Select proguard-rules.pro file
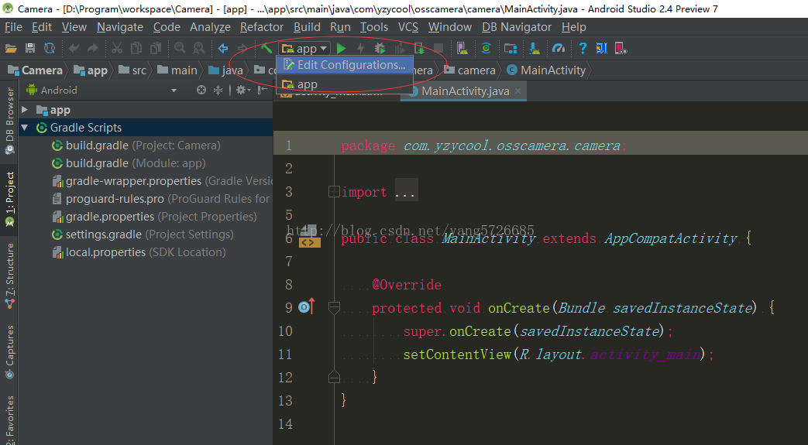The height and width of the screenshot is (445, 808). pyautogui.click(x=161, y=199)
